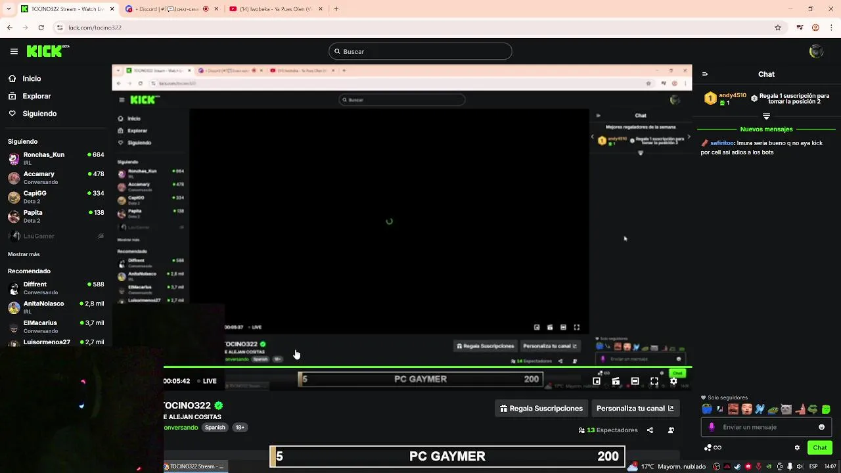Image resolution: width=841 pixels, height=473 pixels.
Task: Open weather widget showing 17°C
Action: tap(667, 466)
